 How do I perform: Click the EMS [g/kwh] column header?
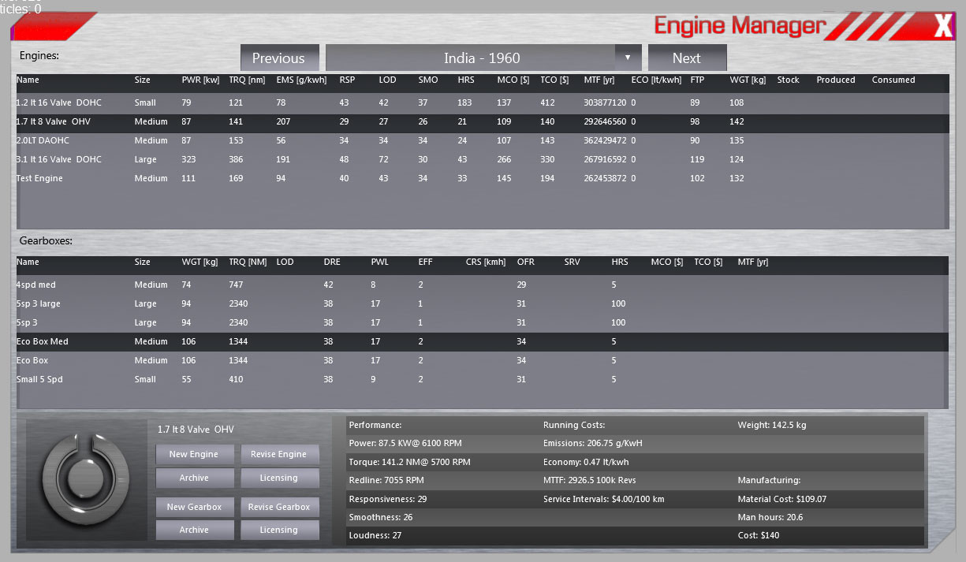[301, 80]
